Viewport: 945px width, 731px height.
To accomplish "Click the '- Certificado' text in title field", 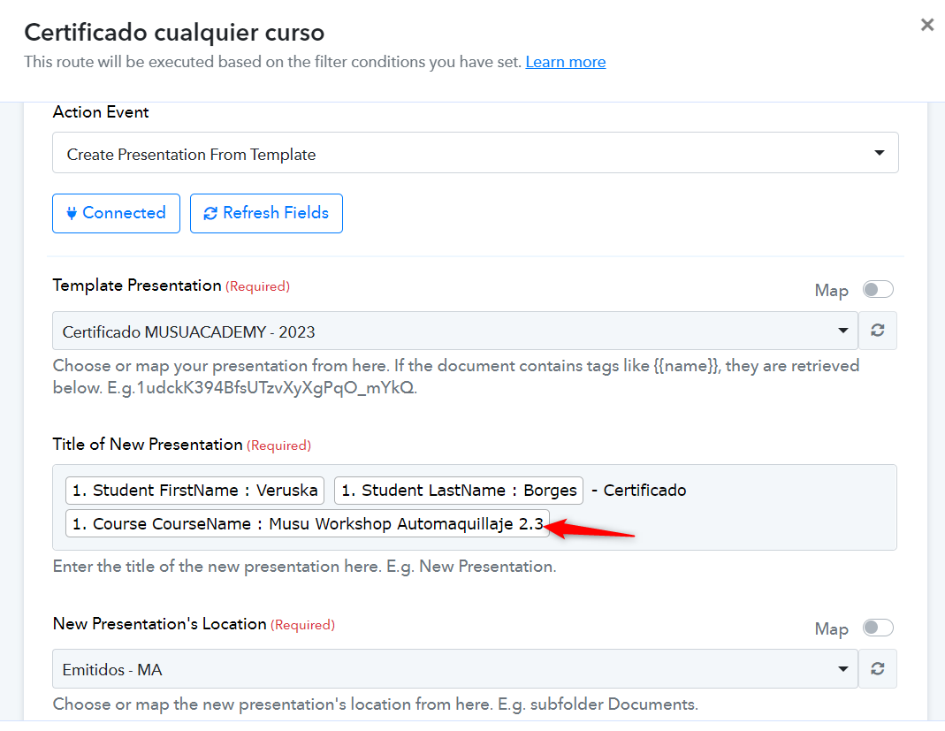I will pyautogui.click(x=639, y=491).
